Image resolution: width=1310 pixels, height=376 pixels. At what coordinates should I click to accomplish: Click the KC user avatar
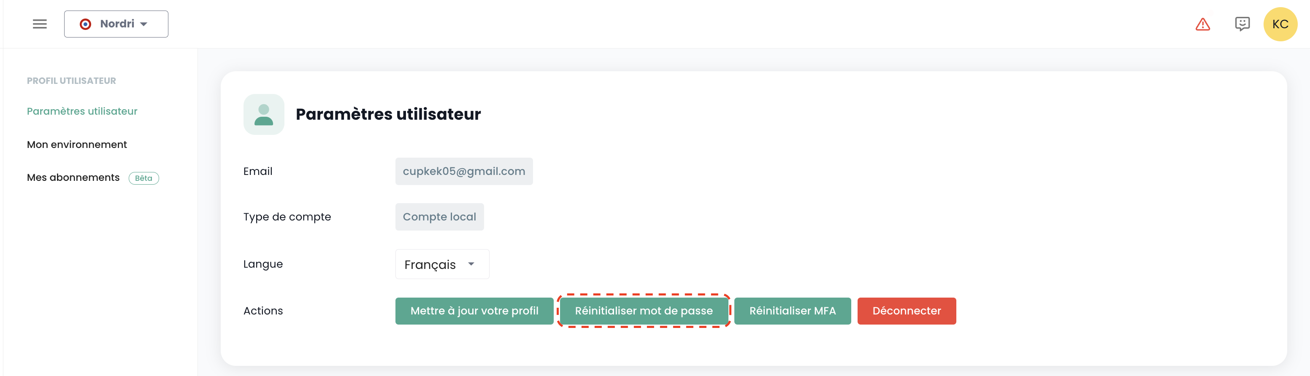[1280, 24]
